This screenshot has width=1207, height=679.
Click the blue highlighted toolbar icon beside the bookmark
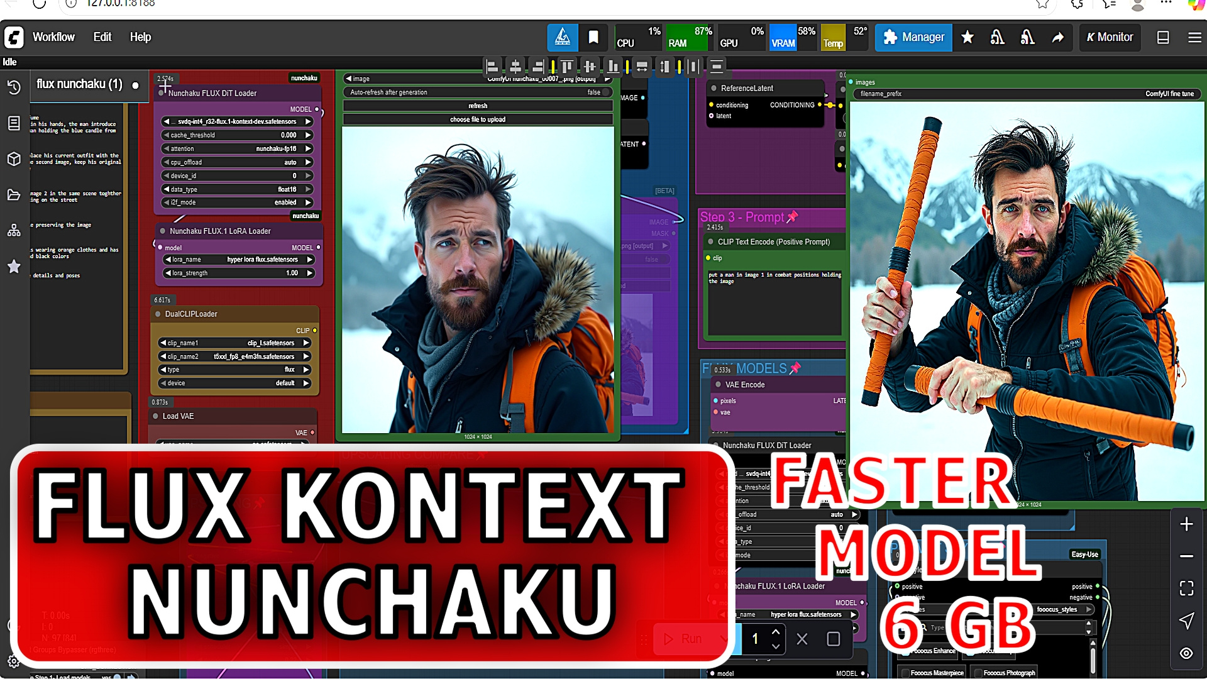coord(563,37)
